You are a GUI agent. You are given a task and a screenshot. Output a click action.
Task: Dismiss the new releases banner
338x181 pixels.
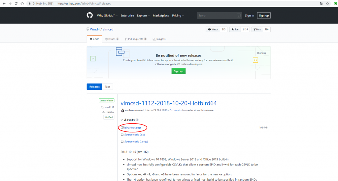(261, 53)
